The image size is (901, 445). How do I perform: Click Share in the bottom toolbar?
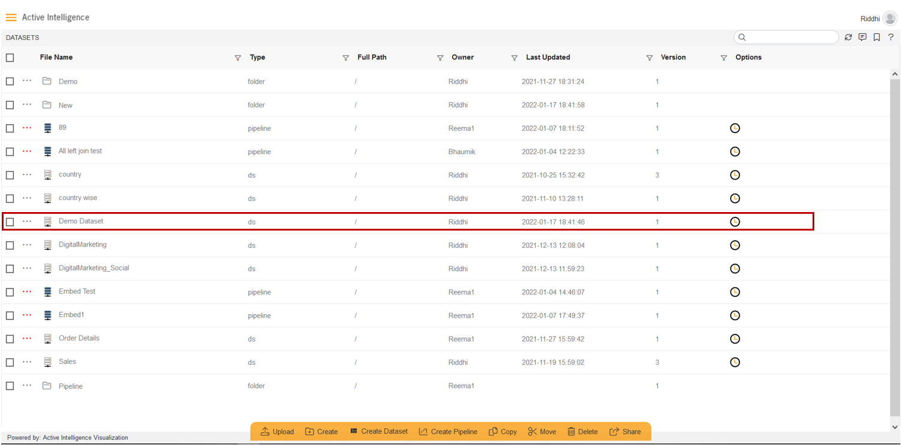coord(625,431)
